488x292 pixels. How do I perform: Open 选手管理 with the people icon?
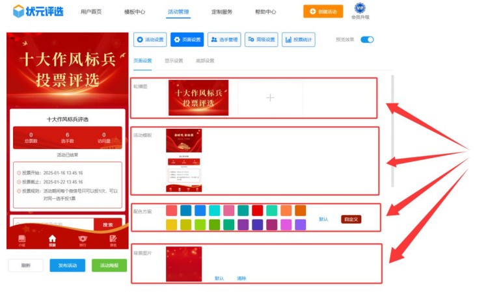(x=224, y=40)
